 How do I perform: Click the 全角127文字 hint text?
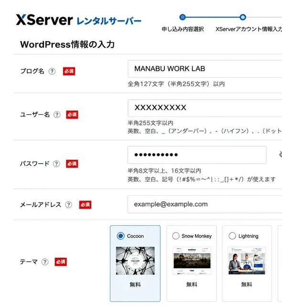pos(176,84)
